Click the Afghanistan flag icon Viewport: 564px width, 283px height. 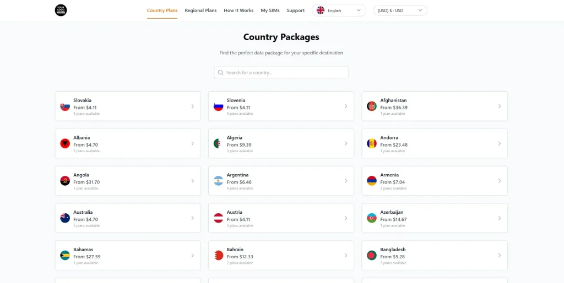[372, 106]
